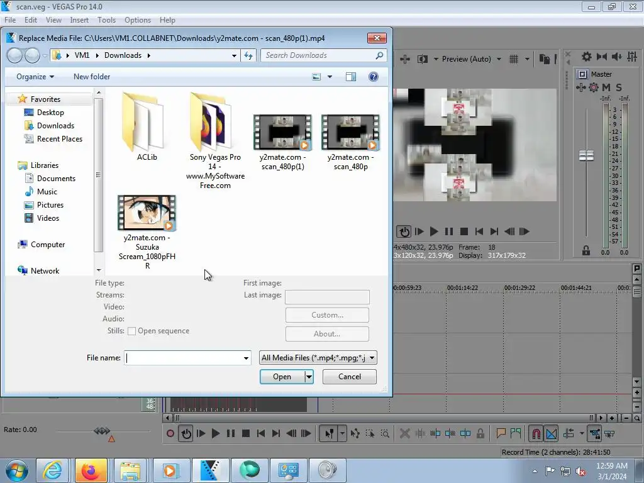Toggle Loop Playback in main transport
Image resolution: width=644 pixels, height=483 pixels.
click(x=186, y=433)
